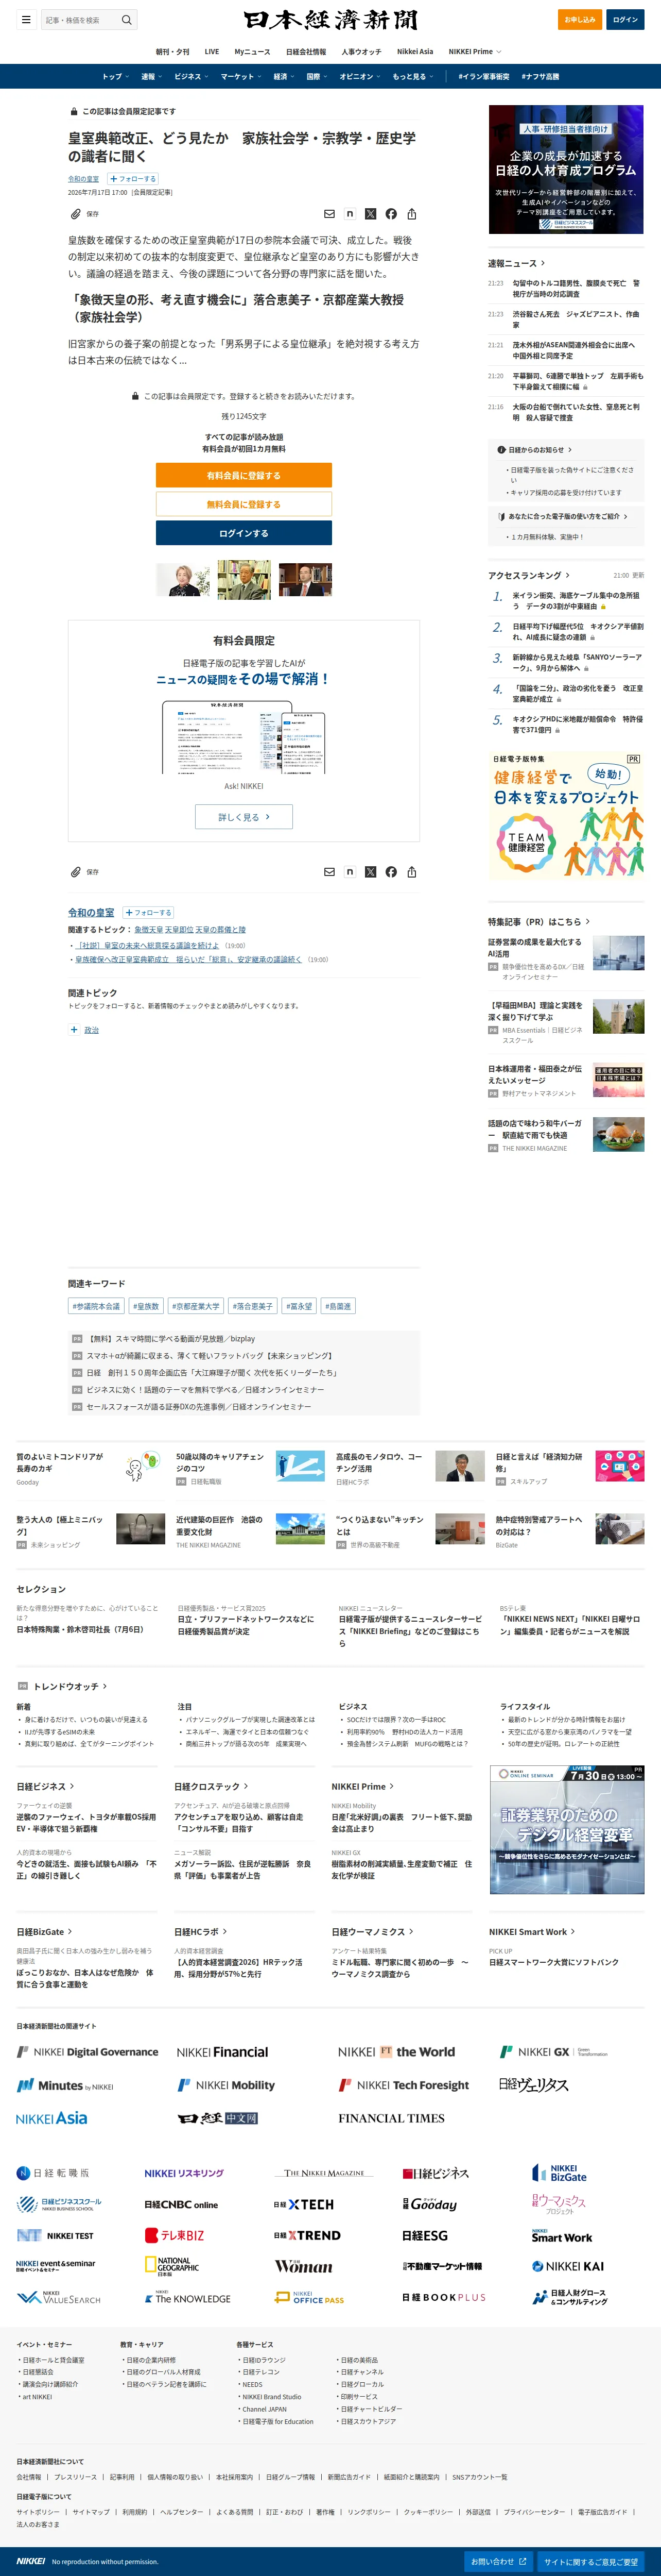Expand the マーケット navigation dropdown
The image size is (661, 2576).
(240, 76)
